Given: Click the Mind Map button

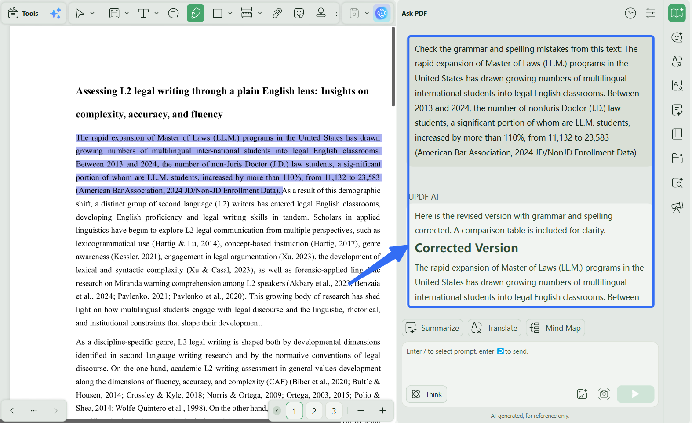Looking at the screenshot, I should [555, 328].
